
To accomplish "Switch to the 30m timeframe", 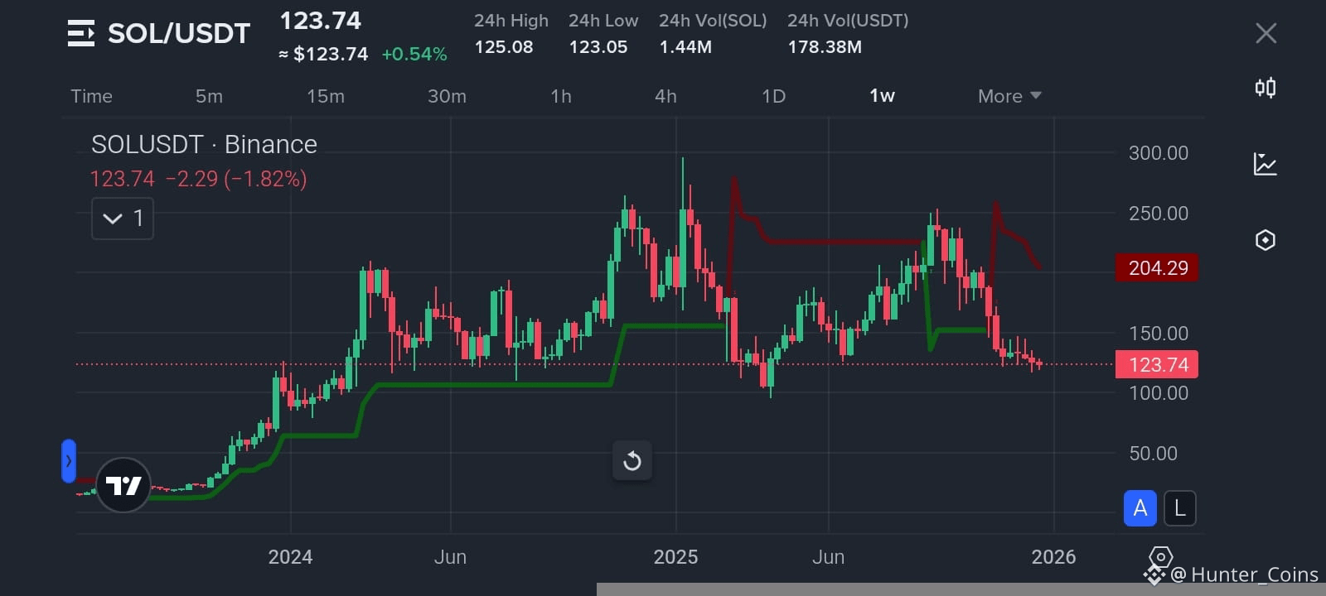I will (447, 96).
